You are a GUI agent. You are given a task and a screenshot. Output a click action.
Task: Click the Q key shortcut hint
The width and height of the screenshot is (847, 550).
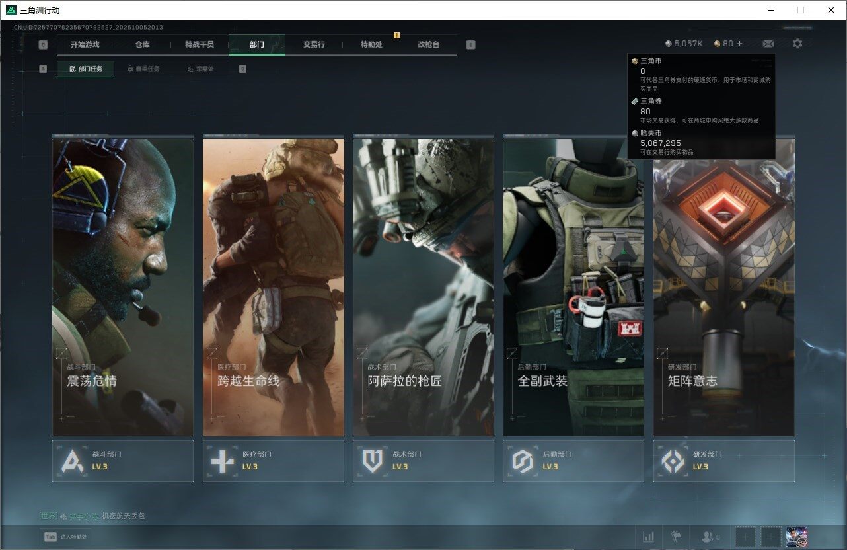[x=43, y=45]
